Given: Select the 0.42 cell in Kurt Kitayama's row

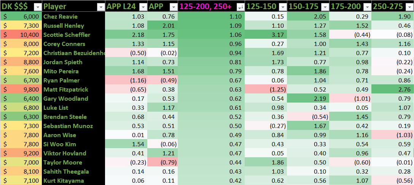Looking at the screenshot, I should (x=211, y=181).
